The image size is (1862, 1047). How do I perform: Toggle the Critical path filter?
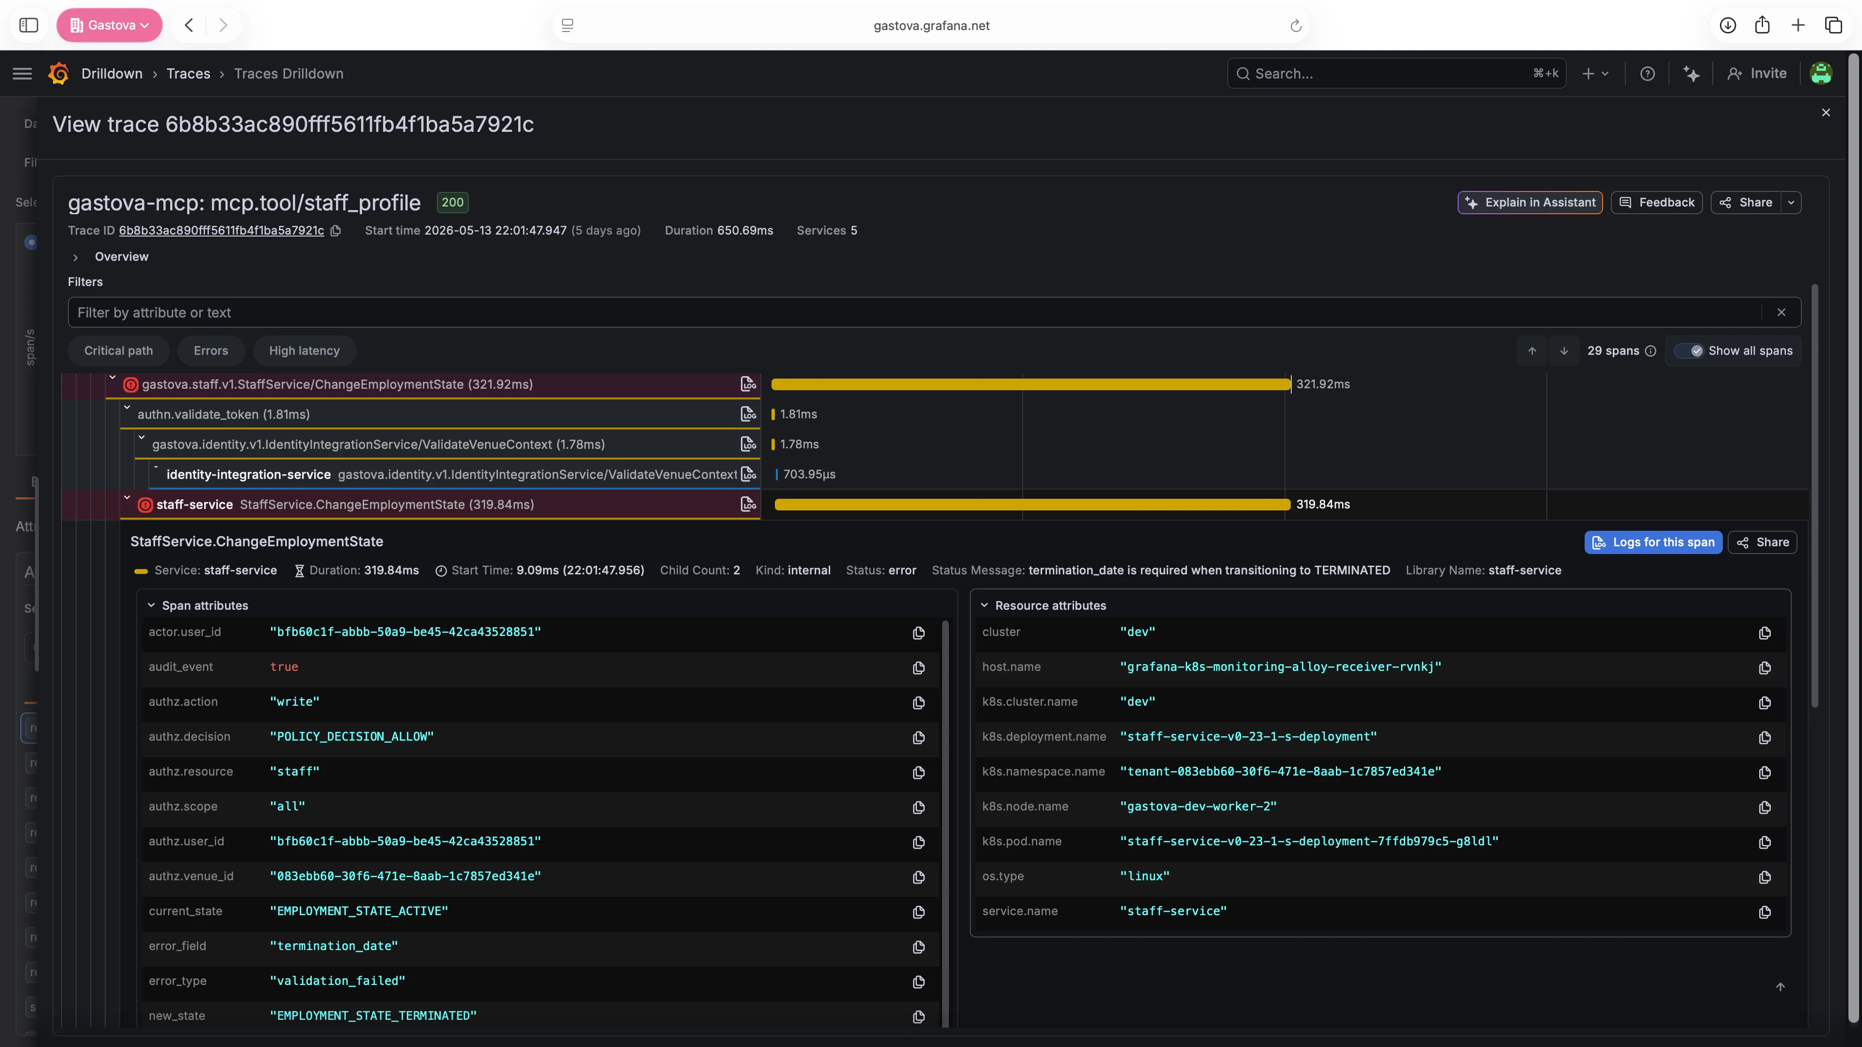click(118, 350)
